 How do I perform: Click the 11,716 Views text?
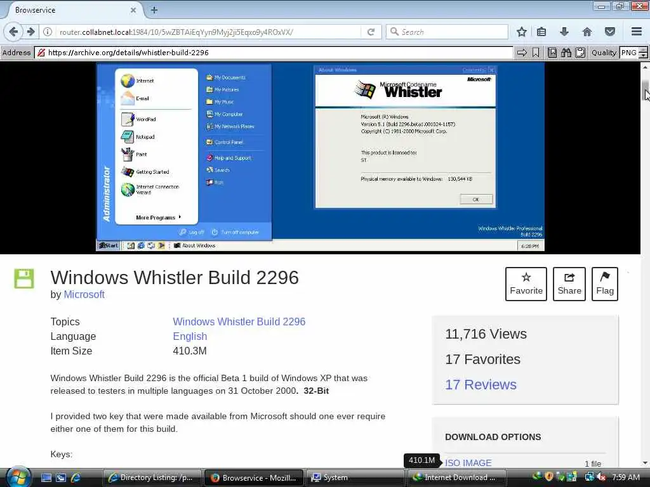(x=486, y=334)
